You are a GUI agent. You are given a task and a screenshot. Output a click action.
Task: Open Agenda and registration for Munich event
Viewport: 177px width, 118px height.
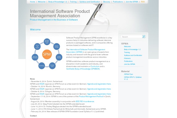point(99,89)
